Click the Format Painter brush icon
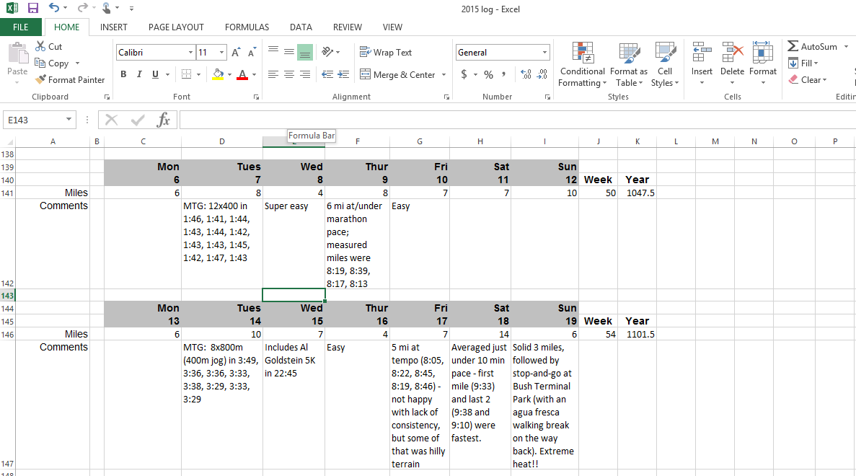This screenshot has height=476, width=856. click(40, 80)
